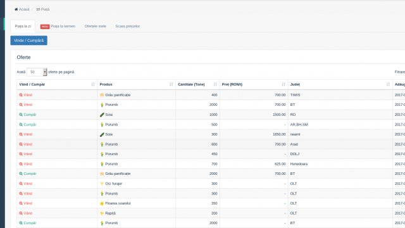Click the Cantitate (Tone) header text
Viewport: 405px width, 228px height.
point(191,84)
